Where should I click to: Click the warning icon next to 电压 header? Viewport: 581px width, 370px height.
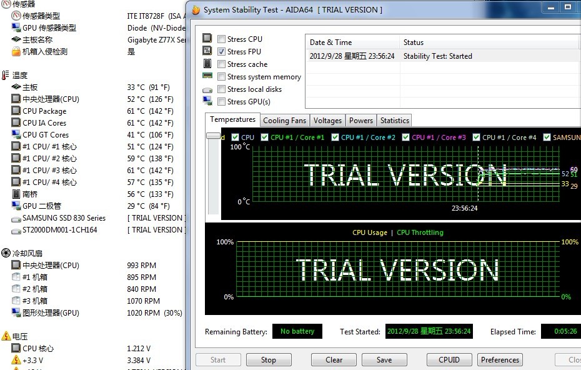(x=6, y=336)
